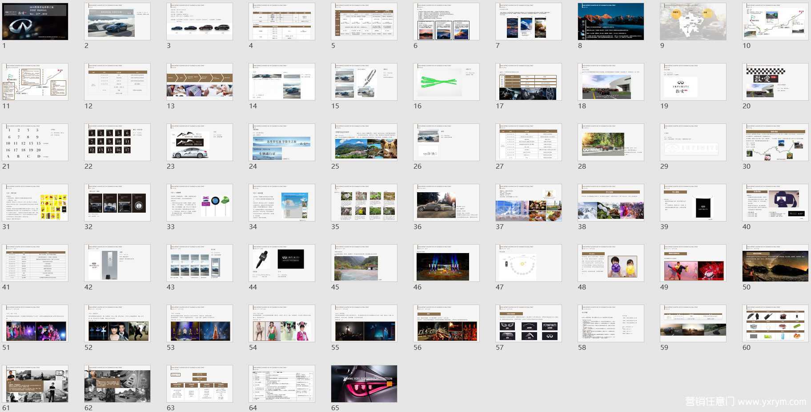Select slide 13 with arrow process banner
The image size is (811, 412).
click(200, 82)
